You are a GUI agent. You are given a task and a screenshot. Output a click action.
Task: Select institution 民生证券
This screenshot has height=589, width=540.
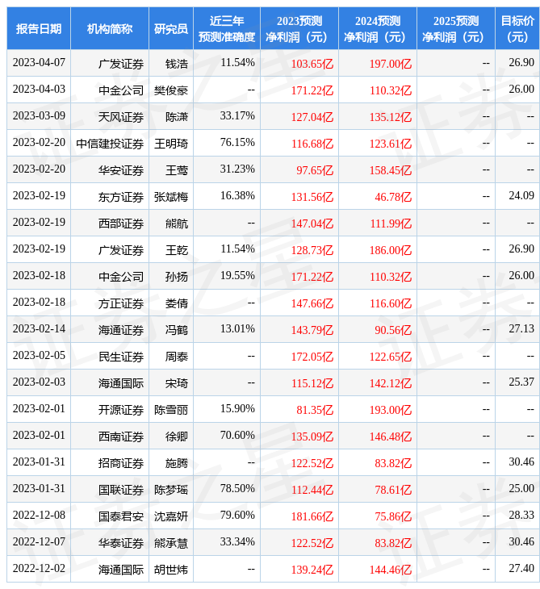(x=121, y=357)
